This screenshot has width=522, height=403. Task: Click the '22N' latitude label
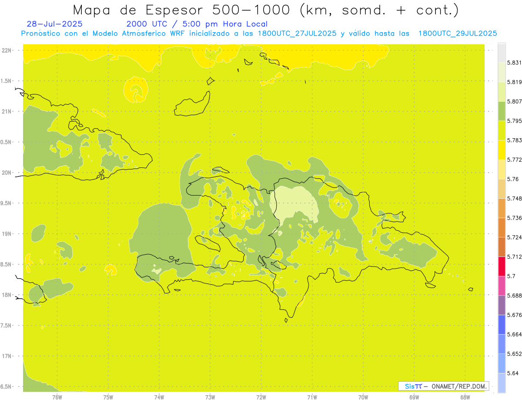pos(7,50)
